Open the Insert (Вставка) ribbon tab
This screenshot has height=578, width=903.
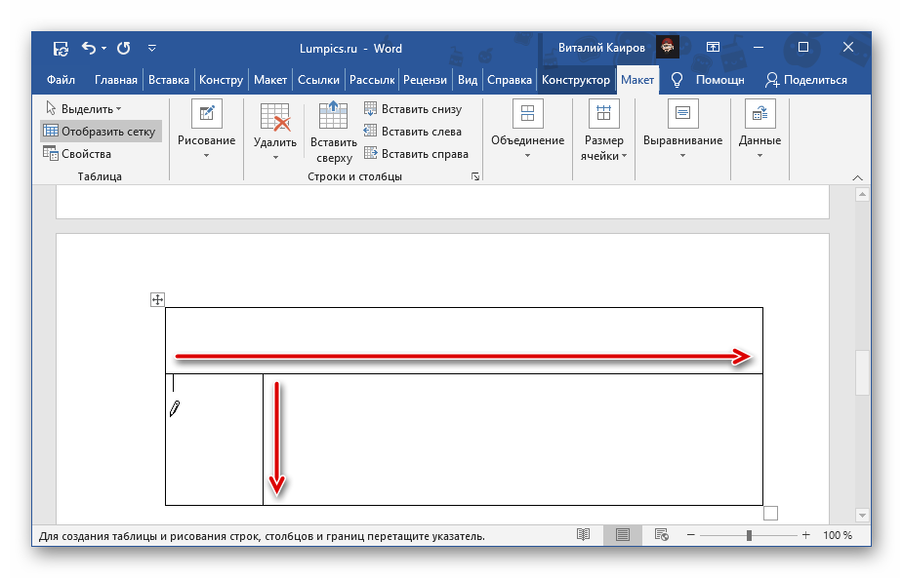170,80
